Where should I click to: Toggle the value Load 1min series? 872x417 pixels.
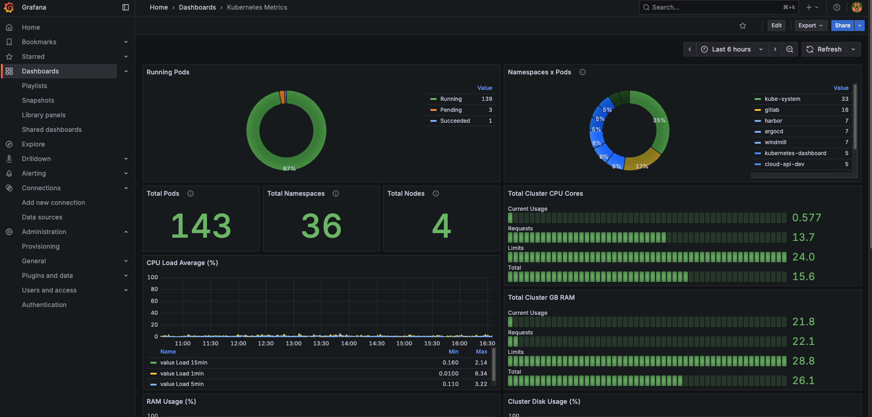point(182,373)
